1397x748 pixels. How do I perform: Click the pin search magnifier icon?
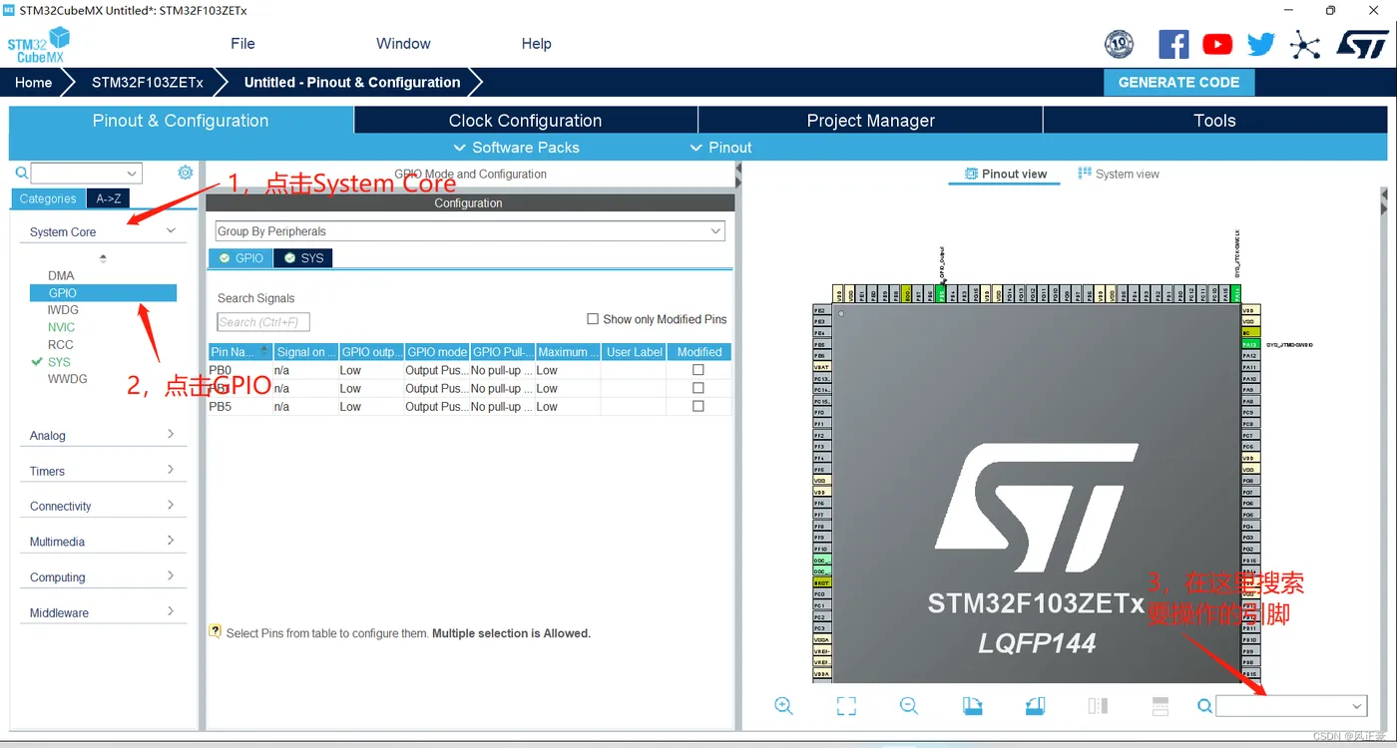1204,706
